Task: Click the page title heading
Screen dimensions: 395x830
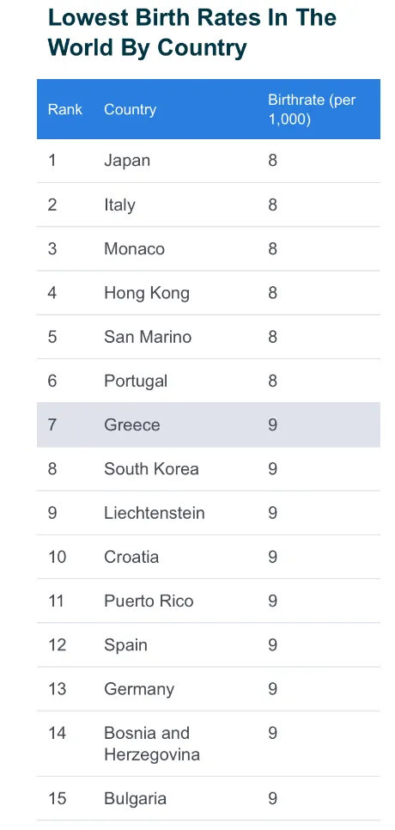Action: pyautogui.click(x=192, y=33)
